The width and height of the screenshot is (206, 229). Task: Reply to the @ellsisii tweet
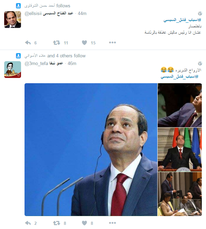point(28,43)
